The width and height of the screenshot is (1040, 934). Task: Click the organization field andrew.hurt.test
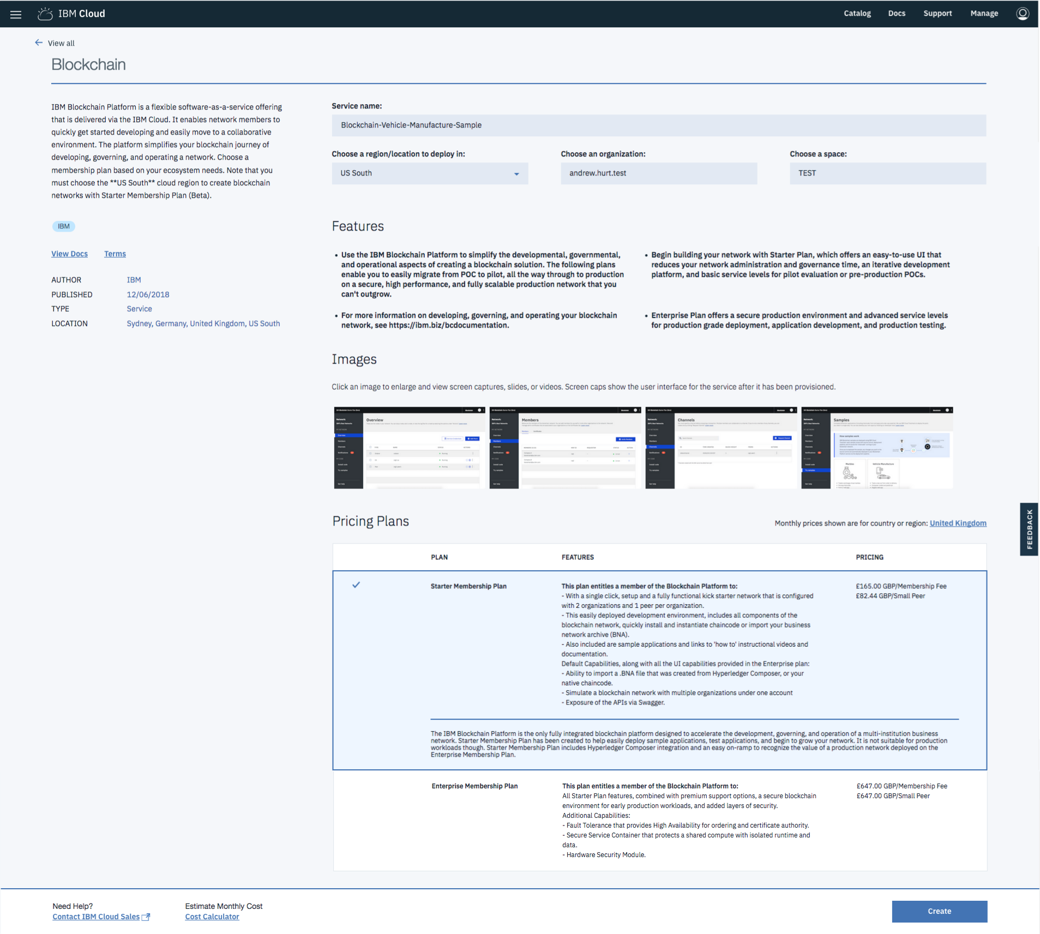(659, 173)
